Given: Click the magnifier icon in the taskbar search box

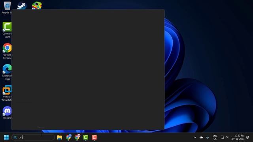Looking at the screenshot, I should [15, 137].
